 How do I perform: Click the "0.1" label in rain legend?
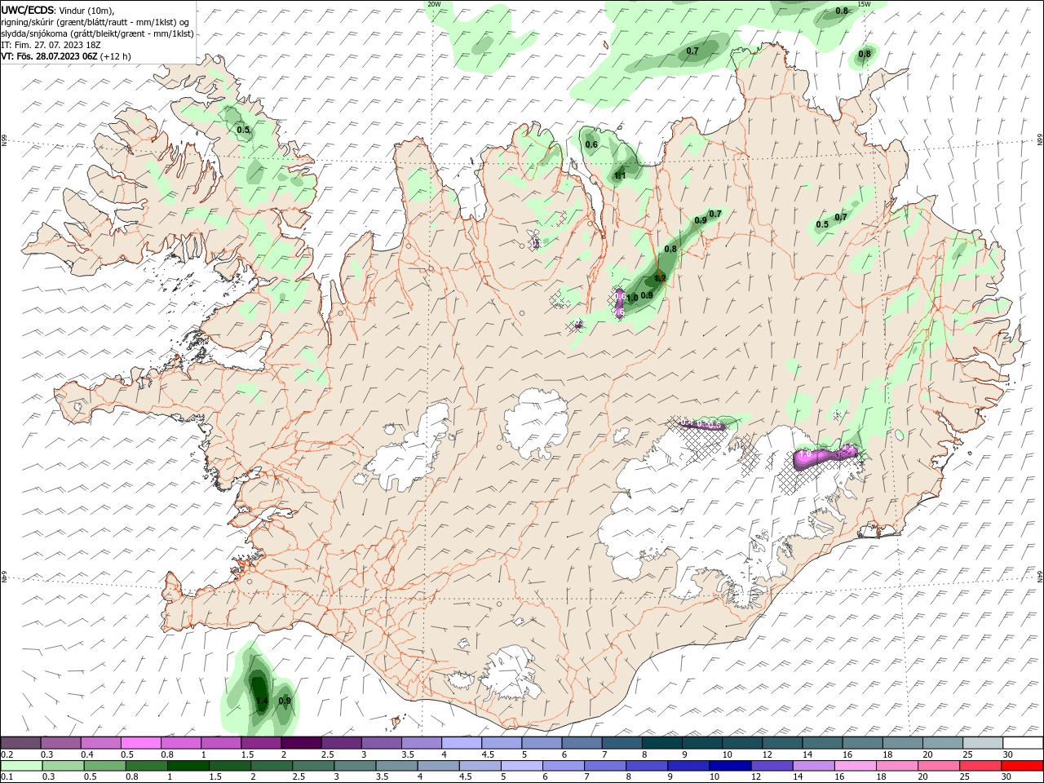point(7,777)
